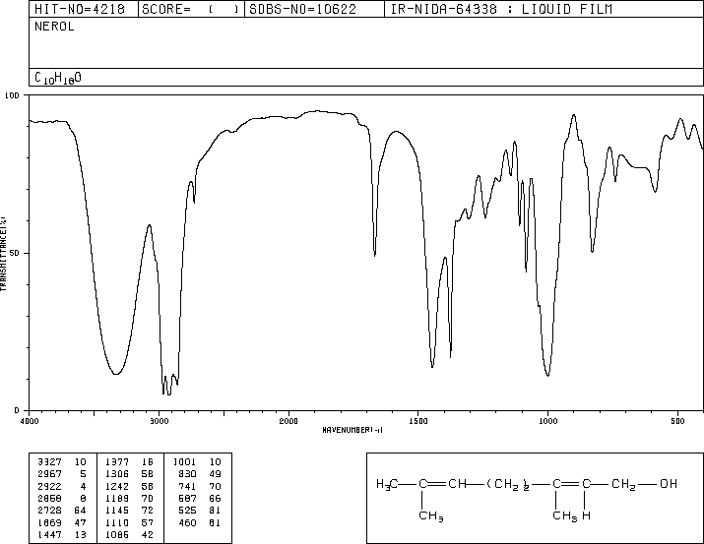This screenshot has height=544, width=704.
Task: Click the 1145 peak entry in the table
Action: pyautogui.click(x=117, y=511)
